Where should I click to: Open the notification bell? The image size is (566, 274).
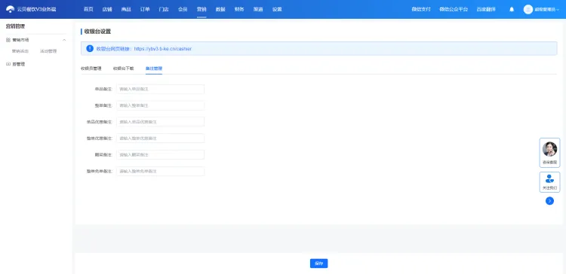pyautogui.click(x=512, y=9)
